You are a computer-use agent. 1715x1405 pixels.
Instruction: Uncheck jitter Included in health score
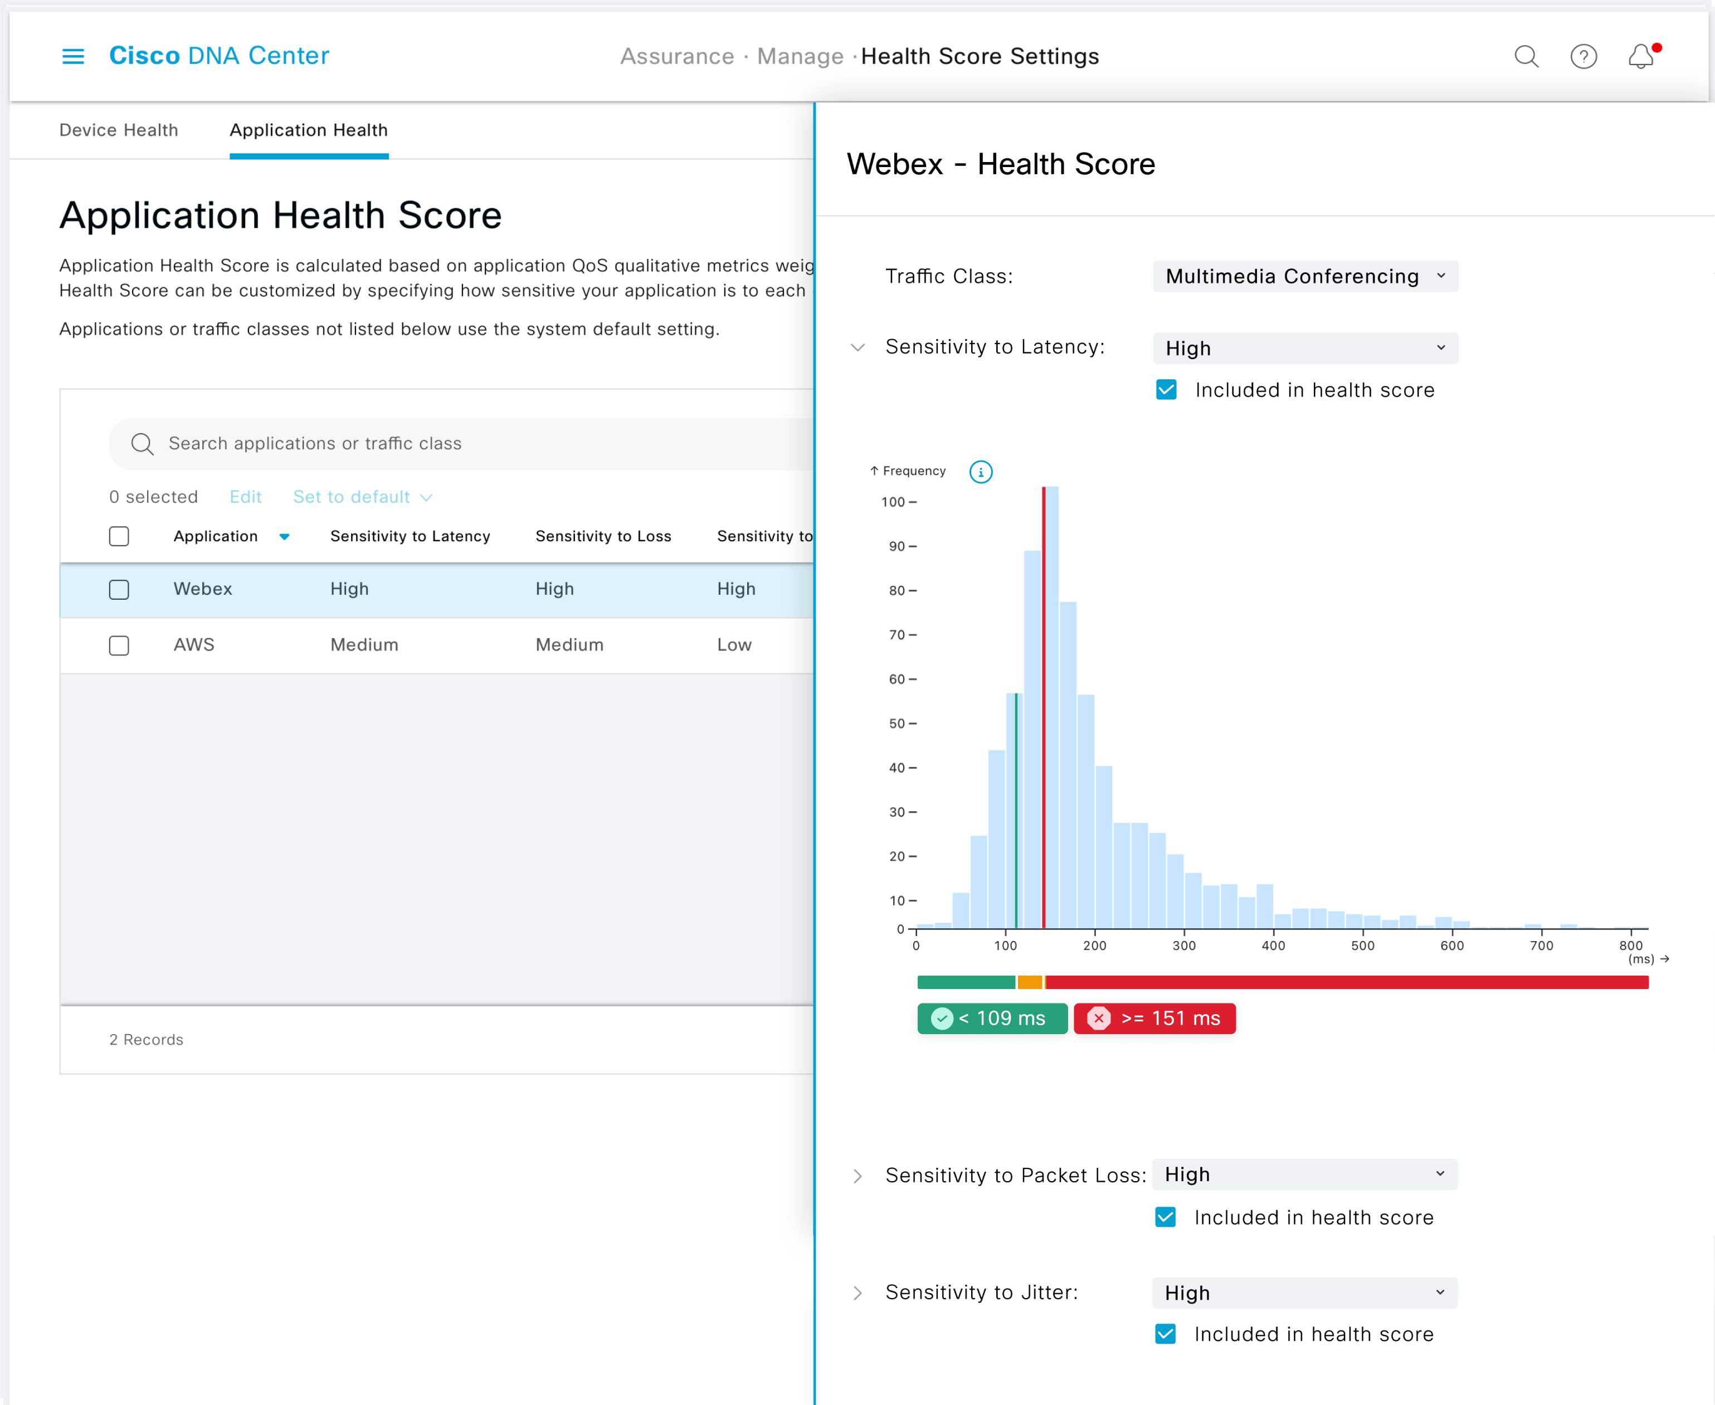(1165, 1334)
